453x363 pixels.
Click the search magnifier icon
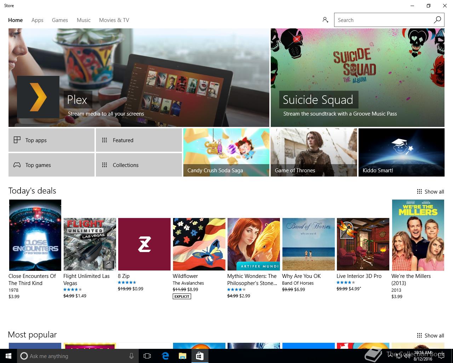(x=437, y=20)
